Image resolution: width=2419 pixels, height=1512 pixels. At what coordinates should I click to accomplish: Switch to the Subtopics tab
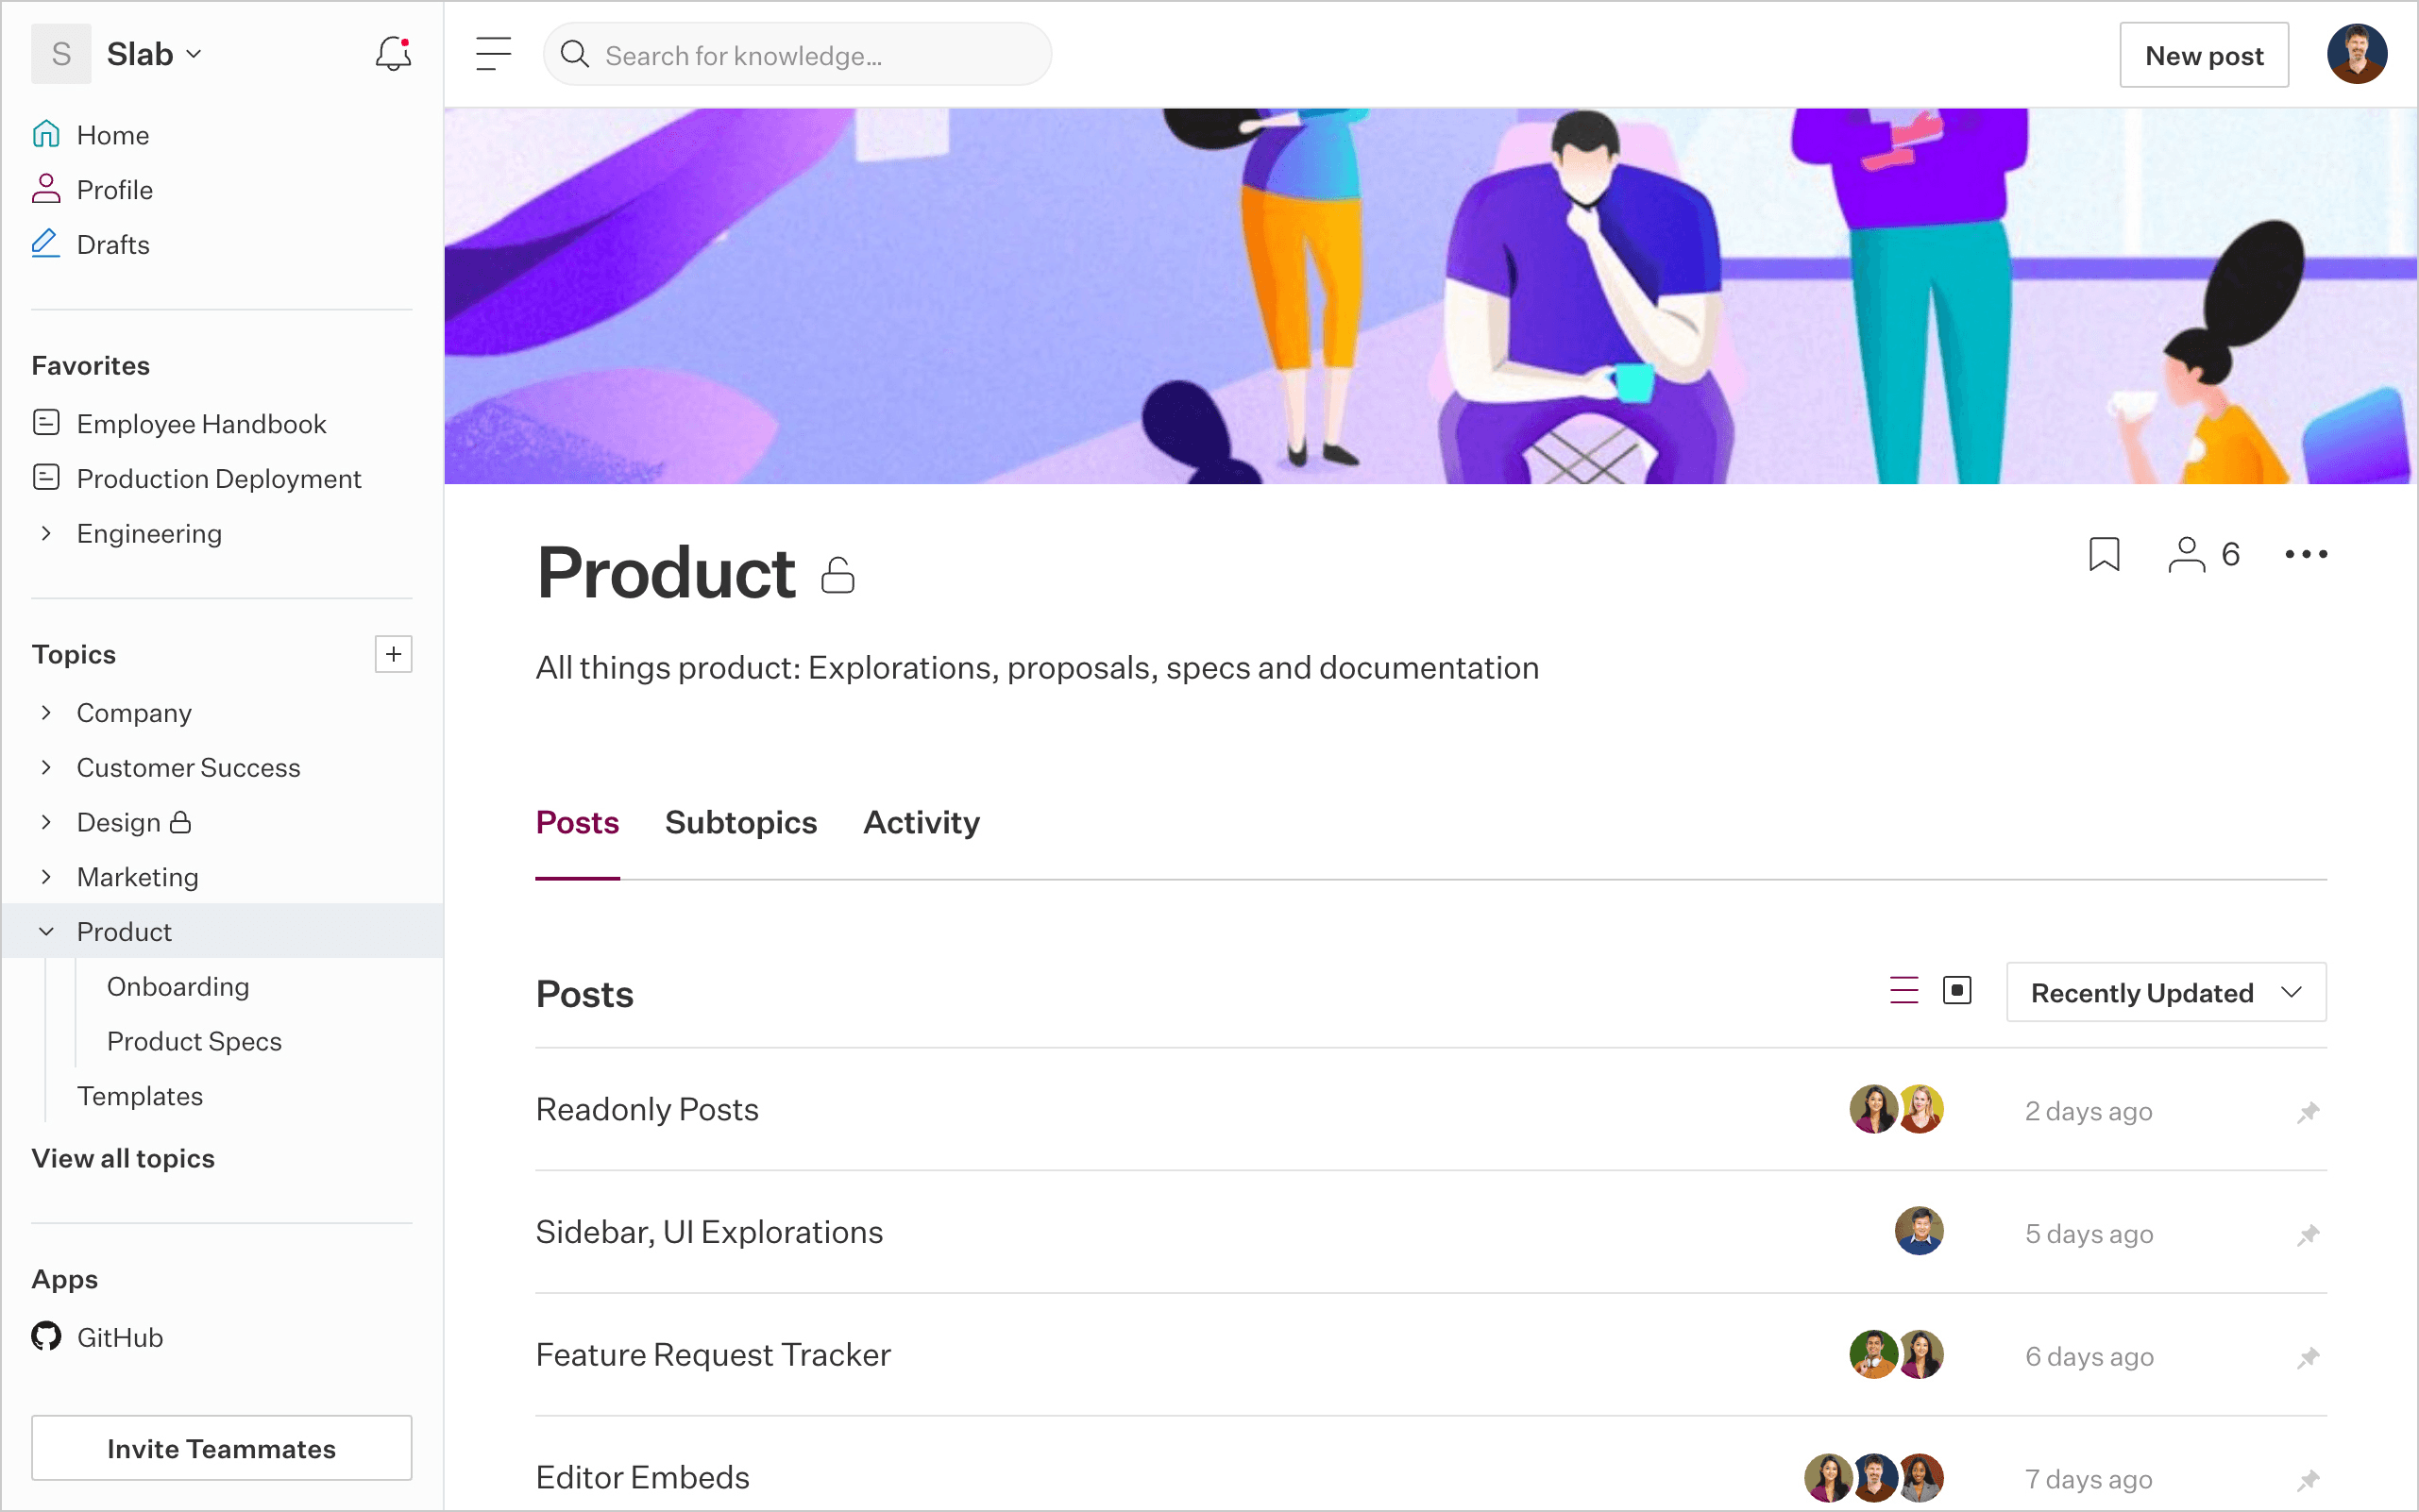pos(740,822)
